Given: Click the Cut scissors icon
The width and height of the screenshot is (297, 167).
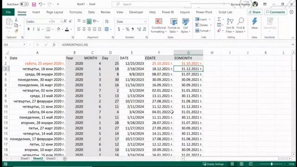Looking at the screenshot, I should 16,19.
